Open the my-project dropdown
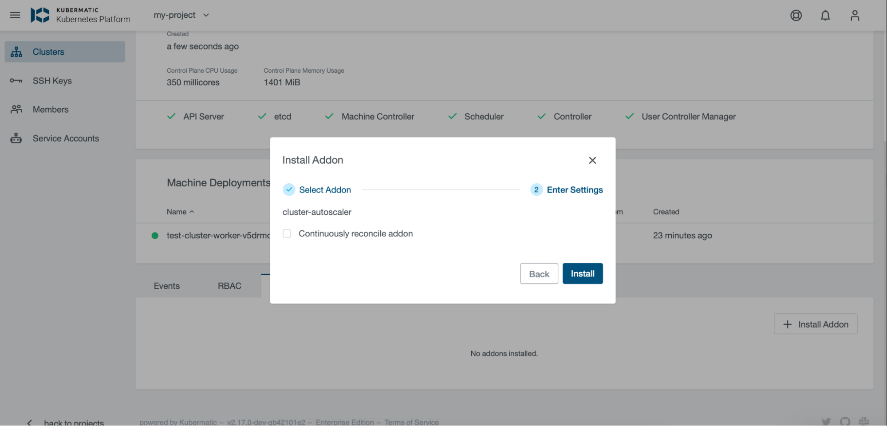This screenshot has width=887, height=426. [174, 15]
